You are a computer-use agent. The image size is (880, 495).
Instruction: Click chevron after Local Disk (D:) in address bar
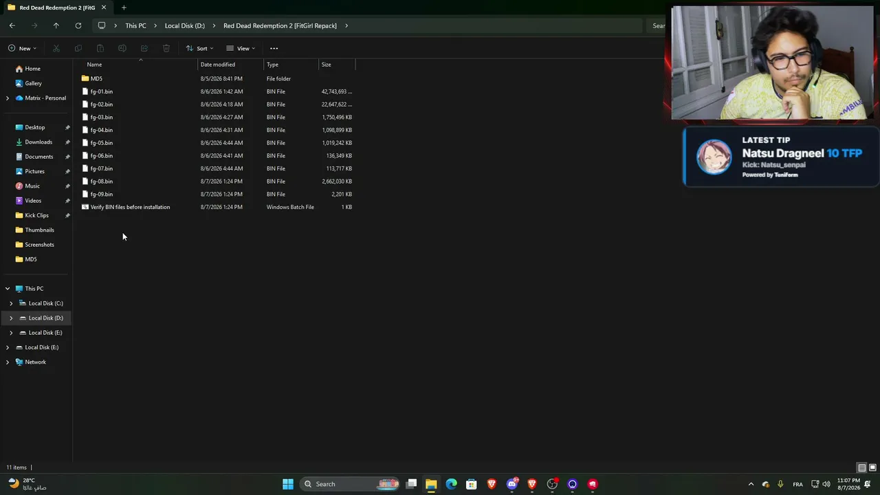[214, 25]
